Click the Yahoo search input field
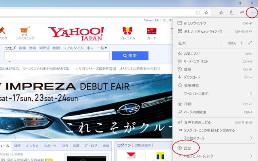258x161 pixels. point(56,56)
